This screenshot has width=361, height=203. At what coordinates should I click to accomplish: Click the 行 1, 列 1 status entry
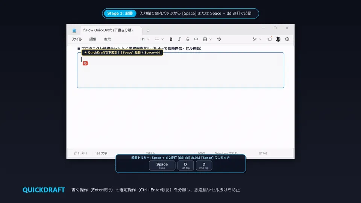(x=80, y=153)
